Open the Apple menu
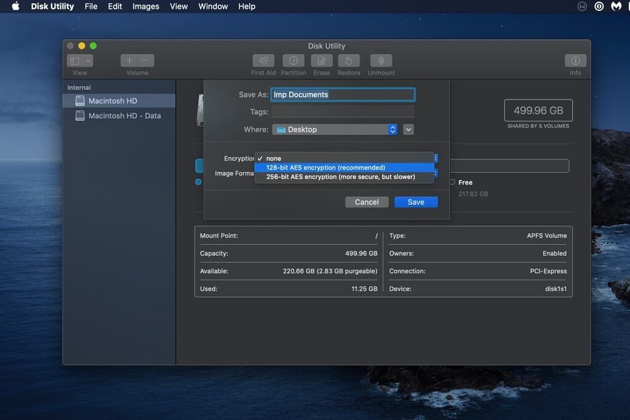 (x=15, y=6)
